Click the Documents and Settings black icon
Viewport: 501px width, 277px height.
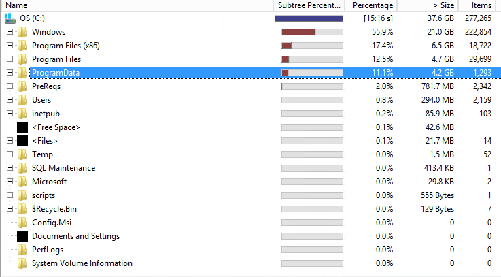(x=22, y=236)
